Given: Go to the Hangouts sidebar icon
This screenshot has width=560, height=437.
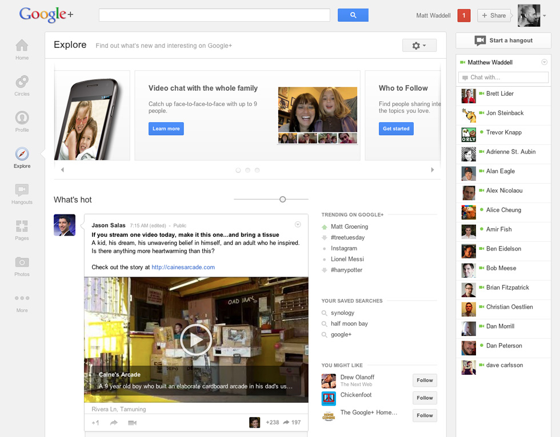Looking at the screenshot, I should (x=22, y=191).
